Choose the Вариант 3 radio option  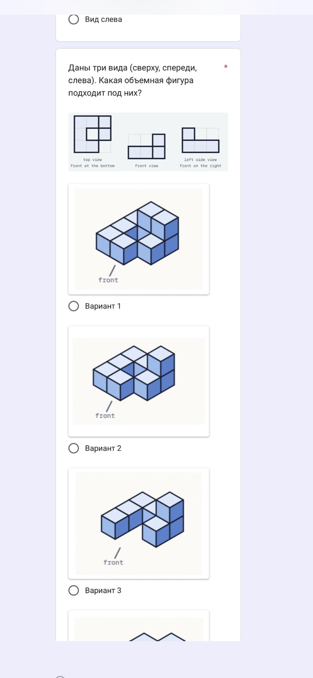click(73, 590)
